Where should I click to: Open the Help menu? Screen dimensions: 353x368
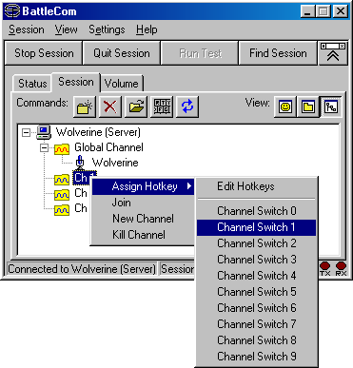pos(147,29)
